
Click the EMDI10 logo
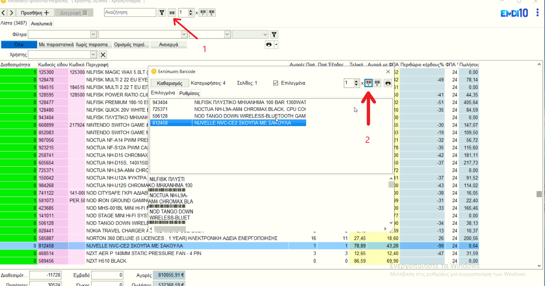pos(514,13)
